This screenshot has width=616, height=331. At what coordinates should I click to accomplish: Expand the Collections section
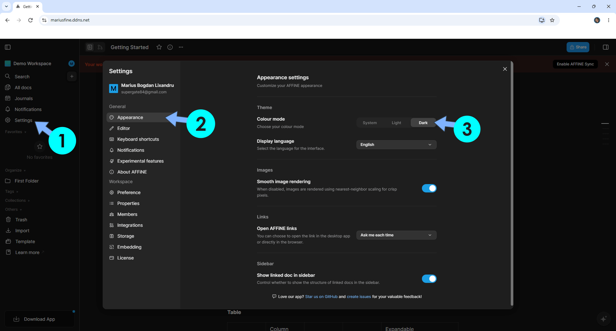[x=17, y=200]
